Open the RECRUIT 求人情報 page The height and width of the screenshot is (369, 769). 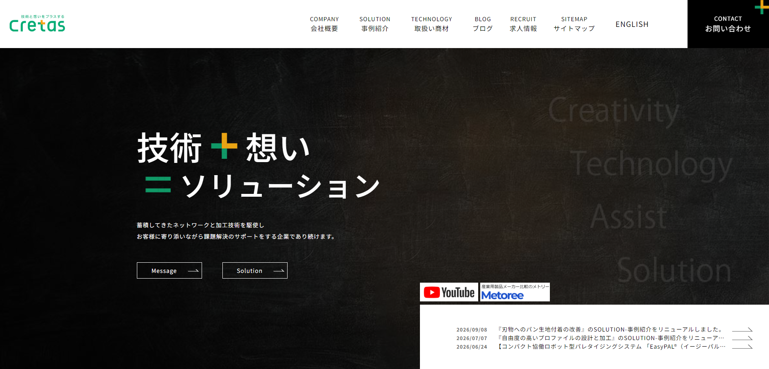click(x=523, y=24)
